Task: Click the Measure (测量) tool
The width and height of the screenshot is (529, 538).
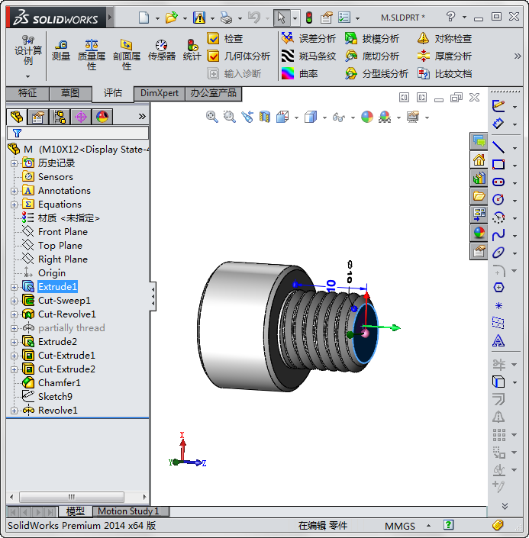Action: (x=61, y=50)
